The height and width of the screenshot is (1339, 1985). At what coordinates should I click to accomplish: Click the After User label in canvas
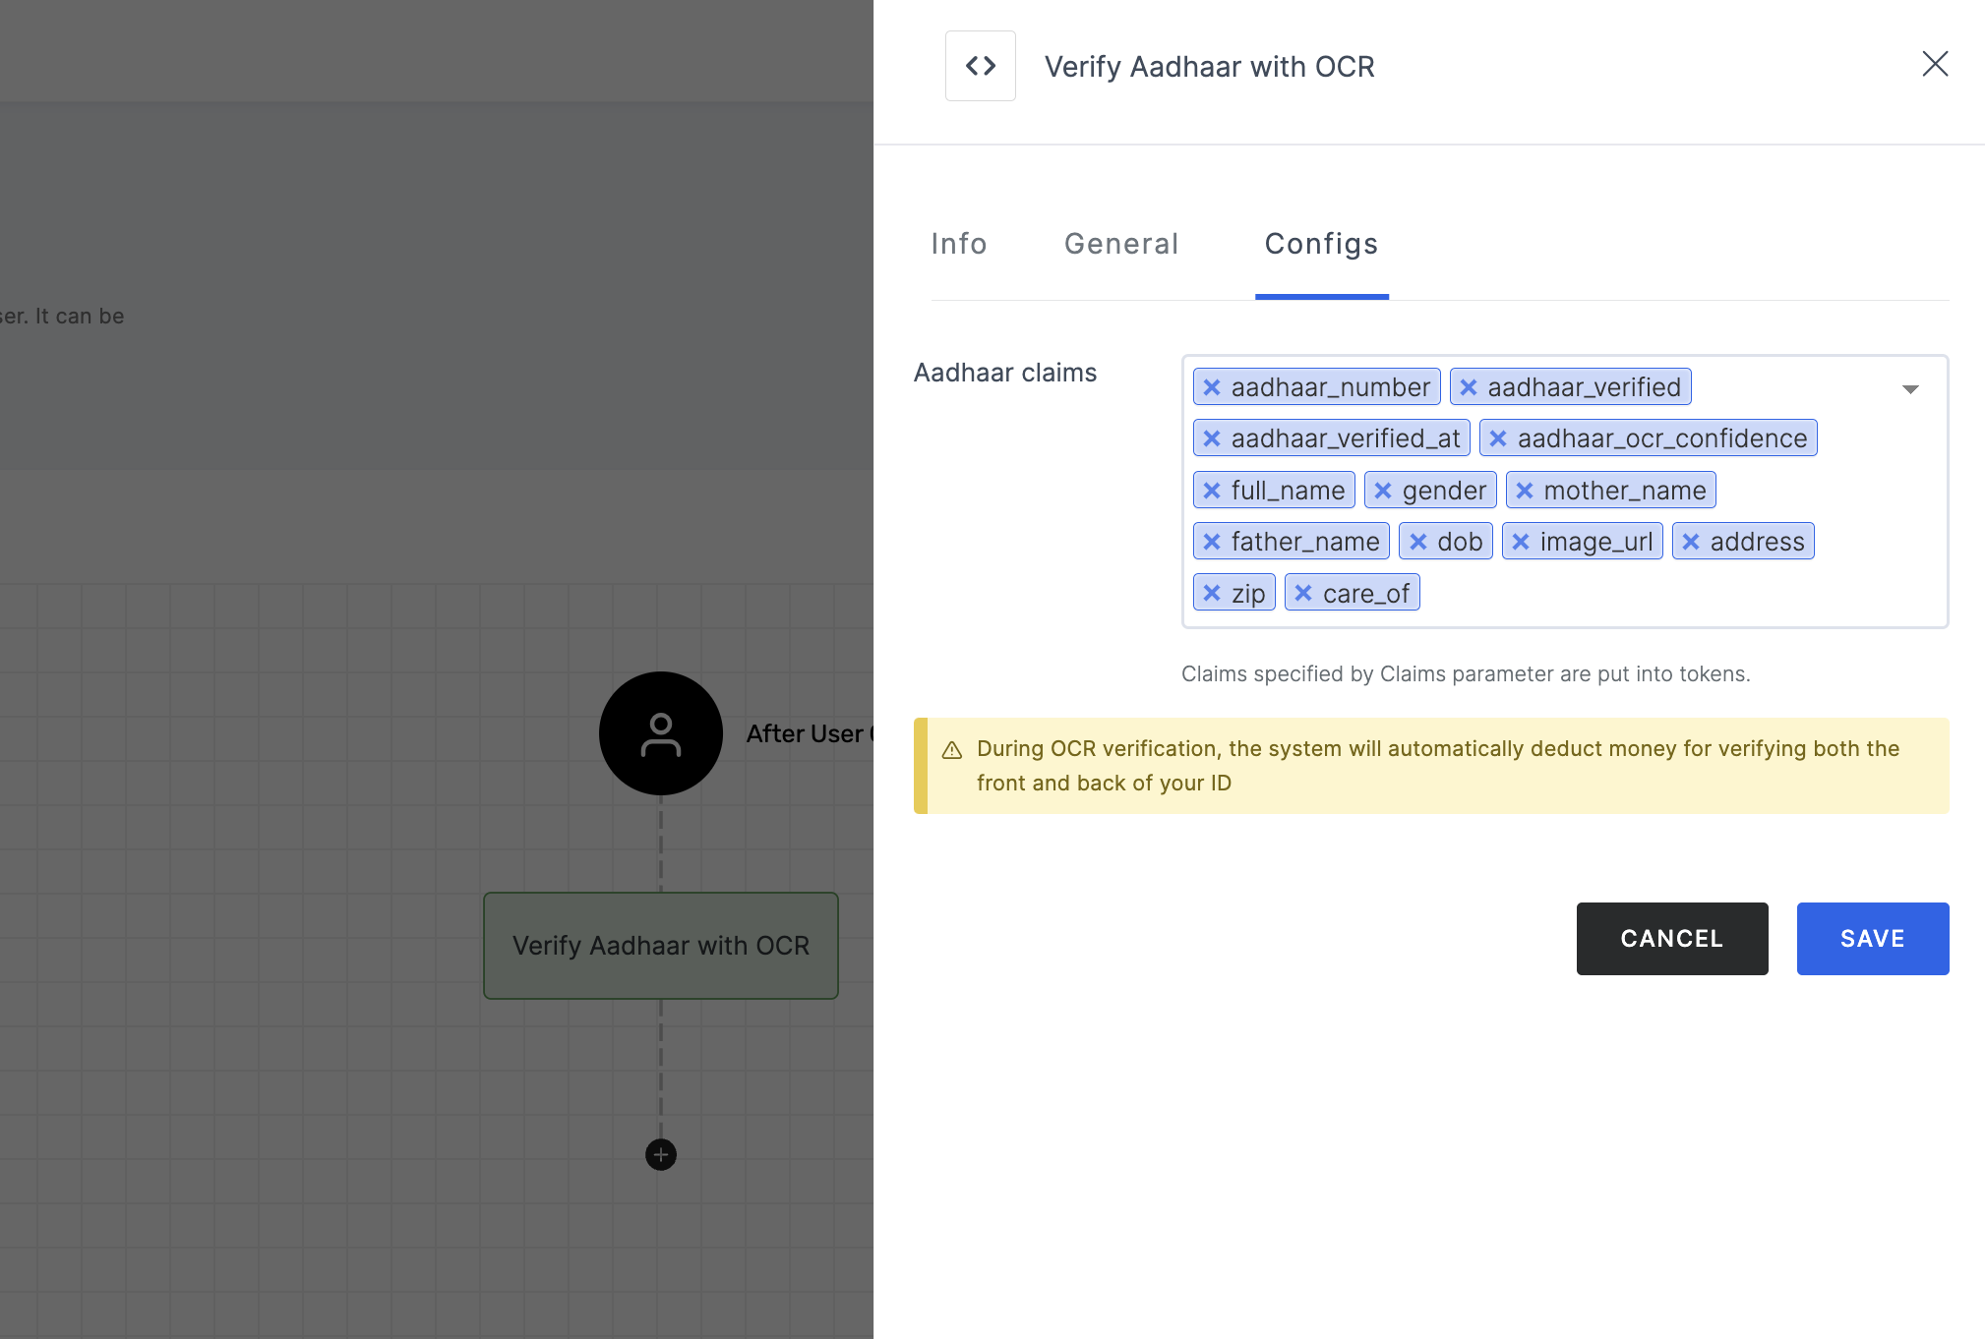click(x=810, y=733)
